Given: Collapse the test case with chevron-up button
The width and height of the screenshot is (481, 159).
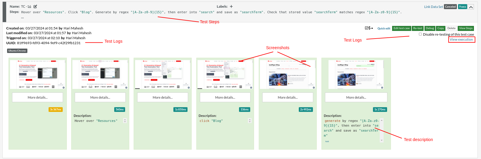Looking at the screenshot, I should click(471, 7).
